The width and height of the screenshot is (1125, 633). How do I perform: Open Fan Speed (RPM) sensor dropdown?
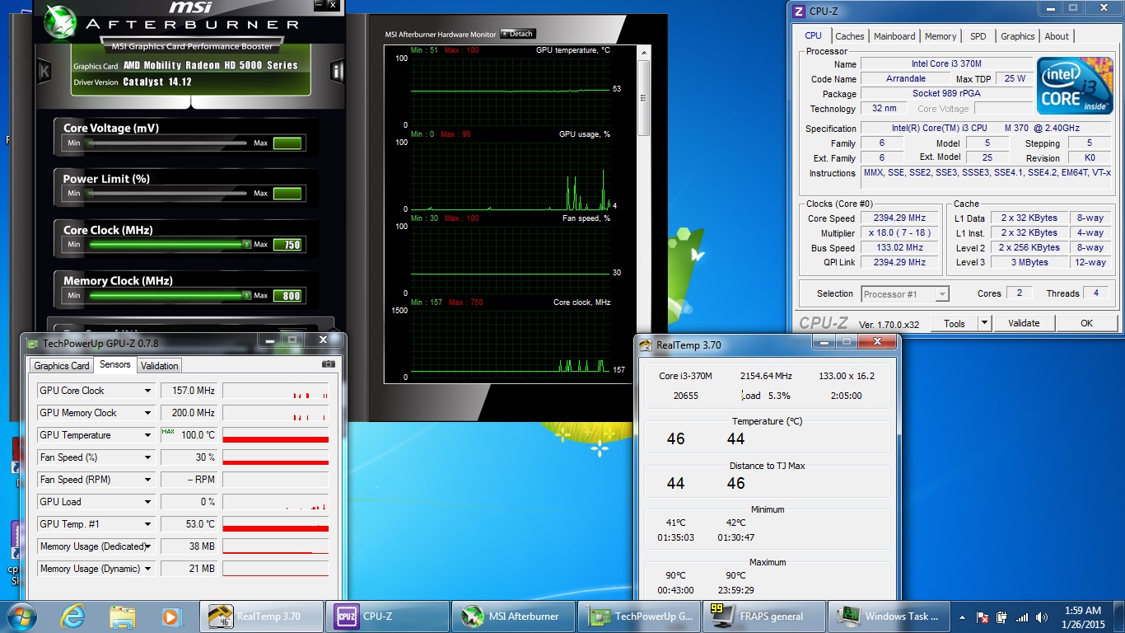click(x=148, y=480)
